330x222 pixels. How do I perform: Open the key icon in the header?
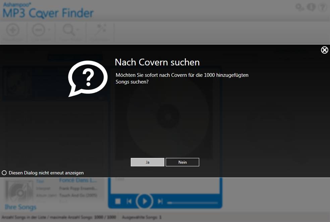tap(300, 7)
